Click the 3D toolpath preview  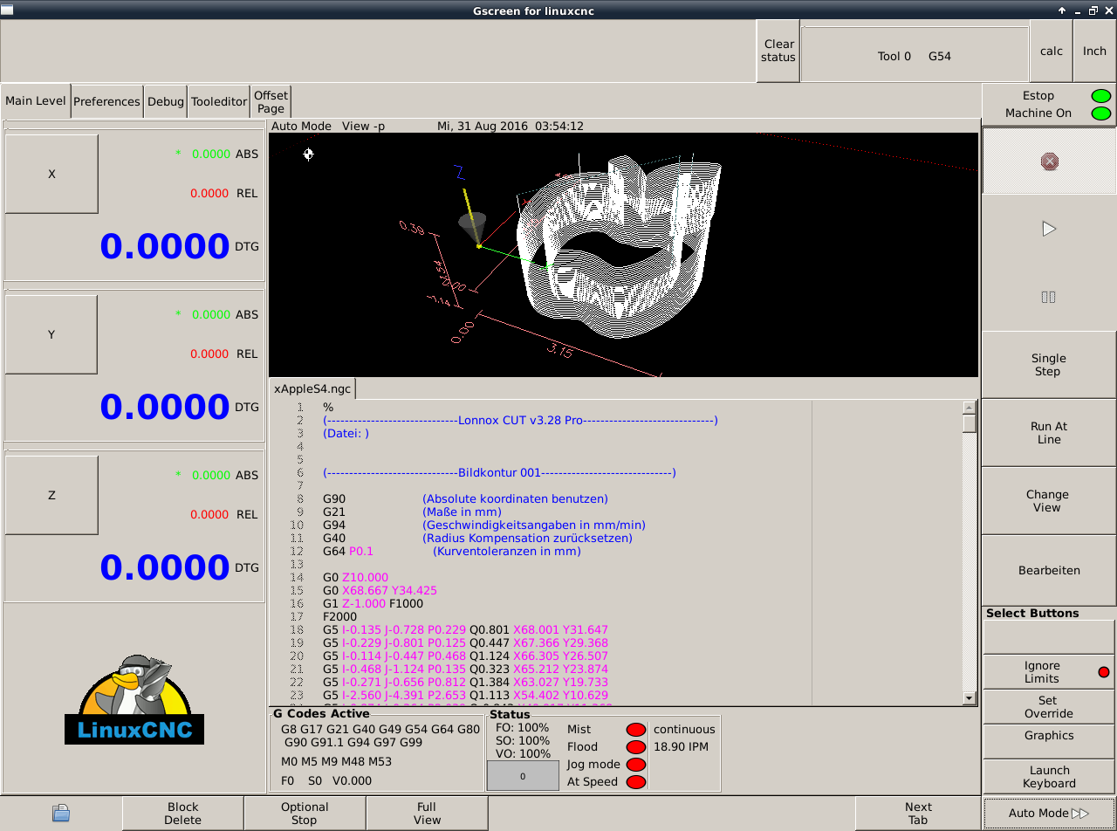tap(623, 255)
